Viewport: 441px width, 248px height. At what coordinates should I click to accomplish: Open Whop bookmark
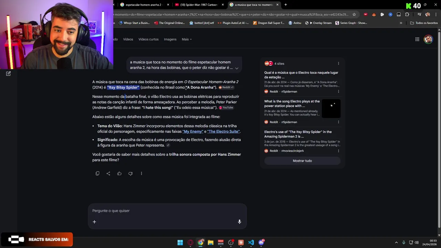(x=134, y=23)
